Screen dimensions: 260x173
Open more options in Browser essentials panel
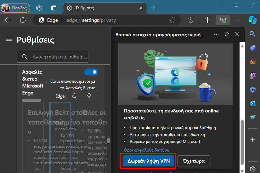tap(216, 34)
